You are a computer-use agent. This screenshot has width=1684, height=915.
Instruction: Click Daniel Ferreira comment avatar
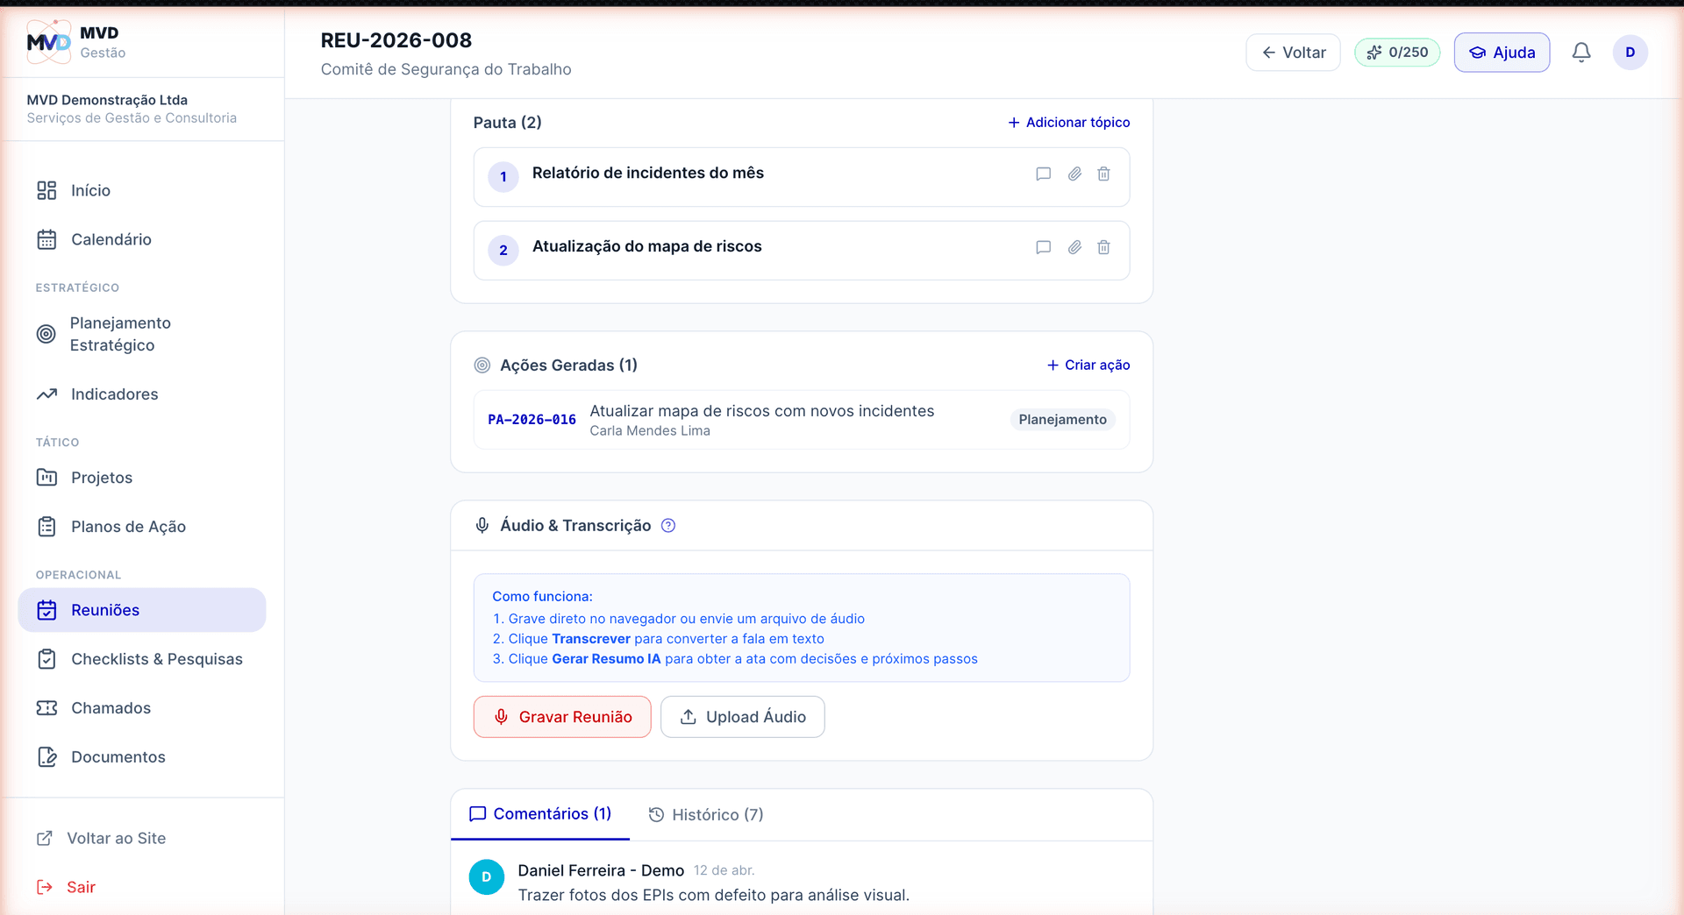click(487, 877)
